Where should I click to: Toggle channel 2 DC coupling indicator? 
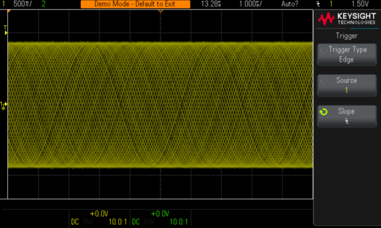tap(136, 222)
